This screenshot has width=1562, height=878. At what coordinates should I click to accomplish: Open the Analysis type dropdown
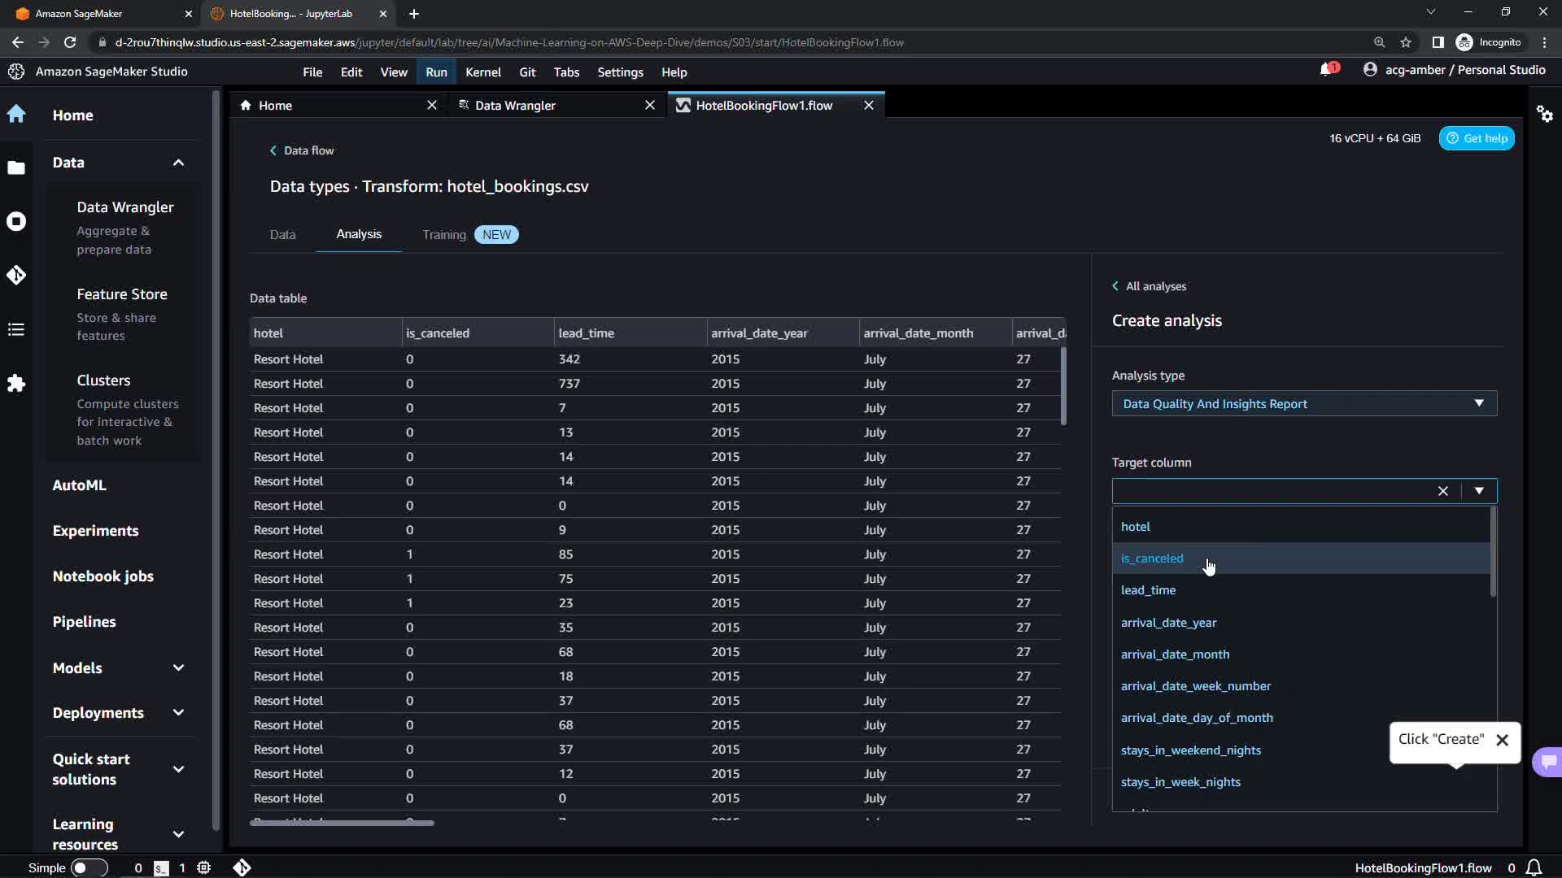(x=1303, y=404)
